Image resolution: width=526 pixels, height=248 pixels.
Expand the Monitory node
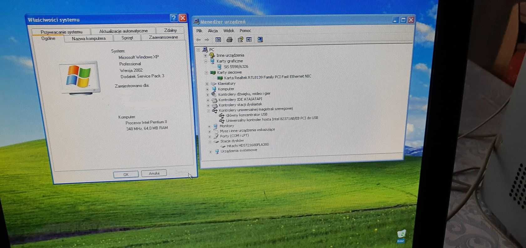[209, 126]
